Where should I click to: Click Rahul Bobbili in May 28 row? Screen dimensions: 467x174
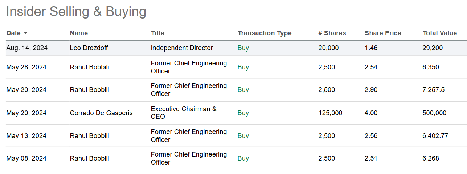coord(89,67)
